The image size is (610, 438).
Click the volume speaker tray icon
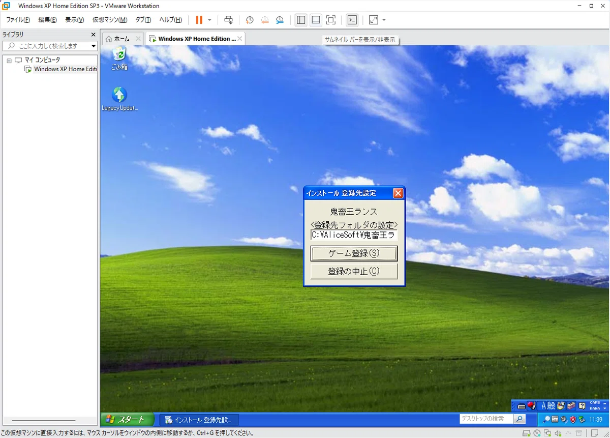(564, 419)
